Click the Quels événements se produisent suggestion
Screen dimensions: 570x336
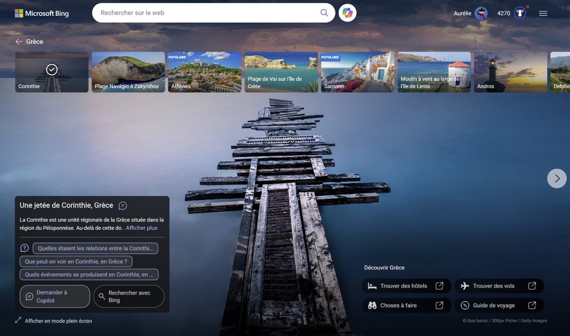point(89,274)
